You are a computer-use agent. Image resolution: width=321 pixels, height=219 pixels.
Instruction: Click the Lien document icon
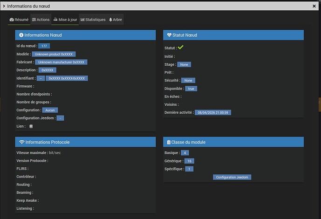31,126
